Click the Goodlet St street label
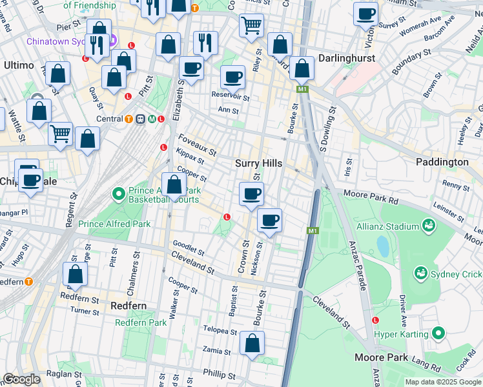 pyautogui.click(x=189, y=248)
